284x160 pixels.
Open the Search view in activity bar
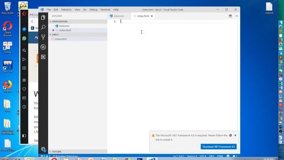[x=43, y=28]
